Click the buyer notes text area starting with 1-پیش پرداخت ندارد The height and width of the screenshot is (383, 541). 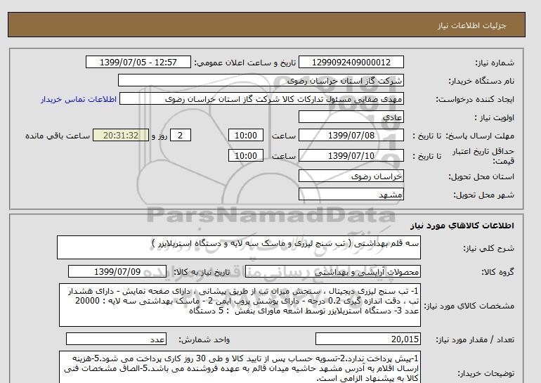point(240,368)
